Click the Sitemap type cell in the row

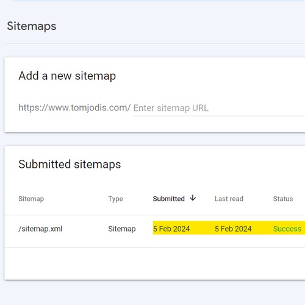122,229
